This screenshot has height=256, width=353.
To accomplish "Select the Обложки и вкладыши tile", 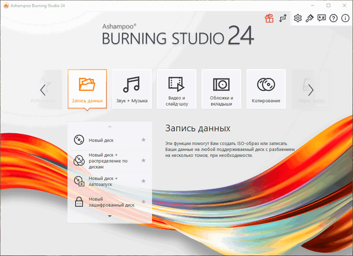I will 221,89.
